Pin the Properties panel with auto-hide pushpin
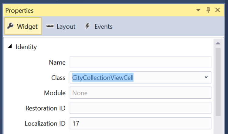This screenshot has width=228, height=134. (208, 10)
